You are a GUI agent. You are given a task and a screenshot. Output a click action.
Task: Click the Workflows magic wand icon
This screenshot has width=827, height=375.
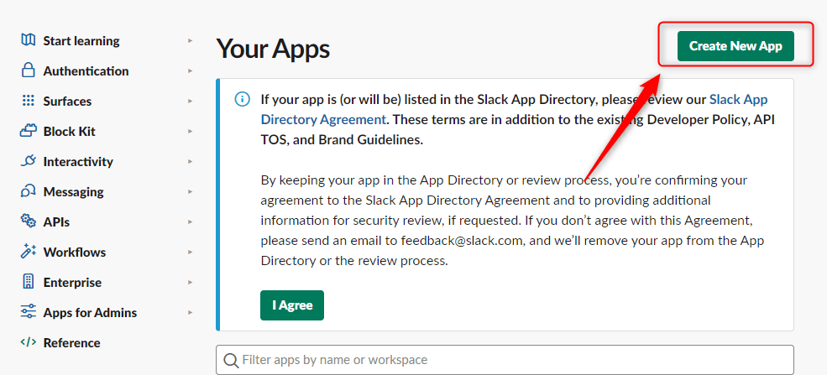28,251
